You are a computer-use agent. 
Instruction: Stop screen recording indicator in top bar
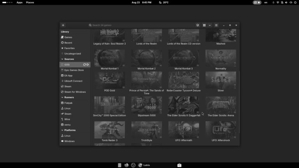[x=257, y=2]
